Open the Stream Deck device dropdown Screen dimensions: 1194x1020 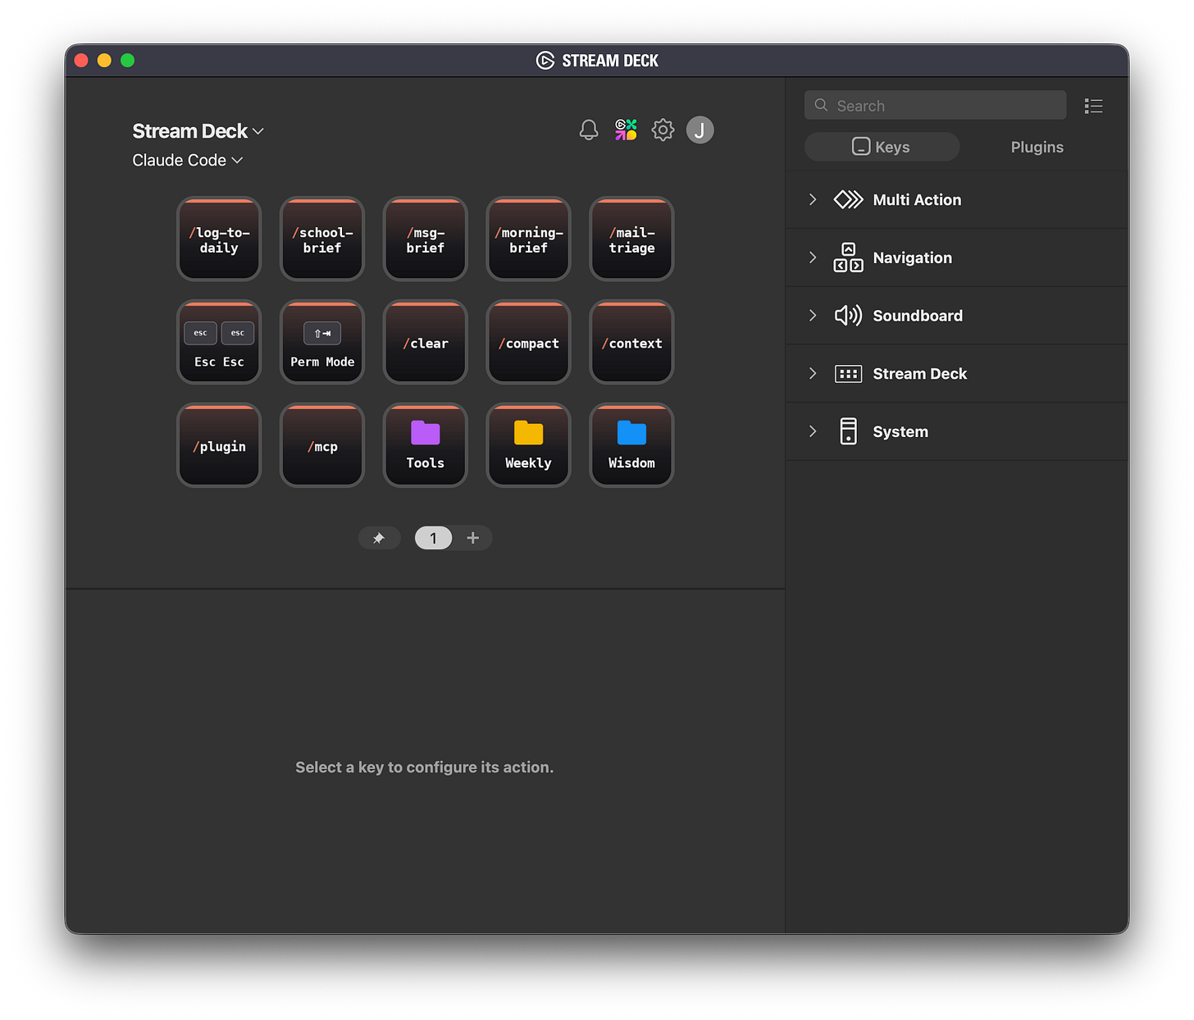pos(198,131)
